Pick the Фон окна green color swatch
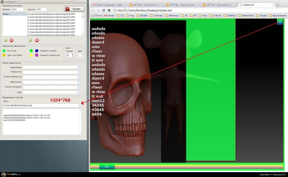Image resolution: width=288 pixels, height=177 pixels. [4, 51]
